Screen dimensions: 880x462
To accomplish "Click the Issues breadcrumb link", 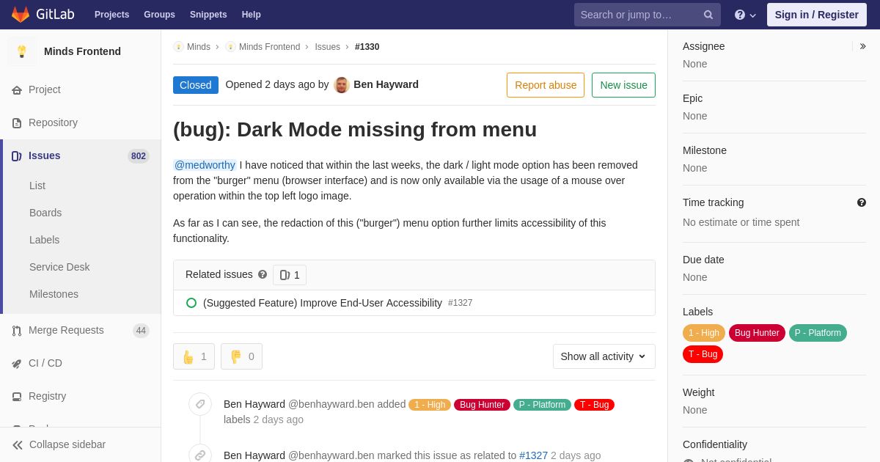I will [327, 47].
